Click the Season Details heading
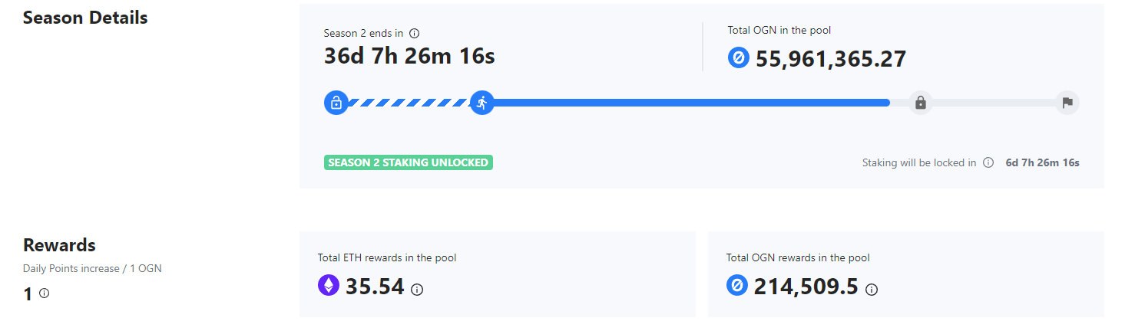Viewport: 1135px width, 331px height. pyautogui.click(x=85, y=18)
